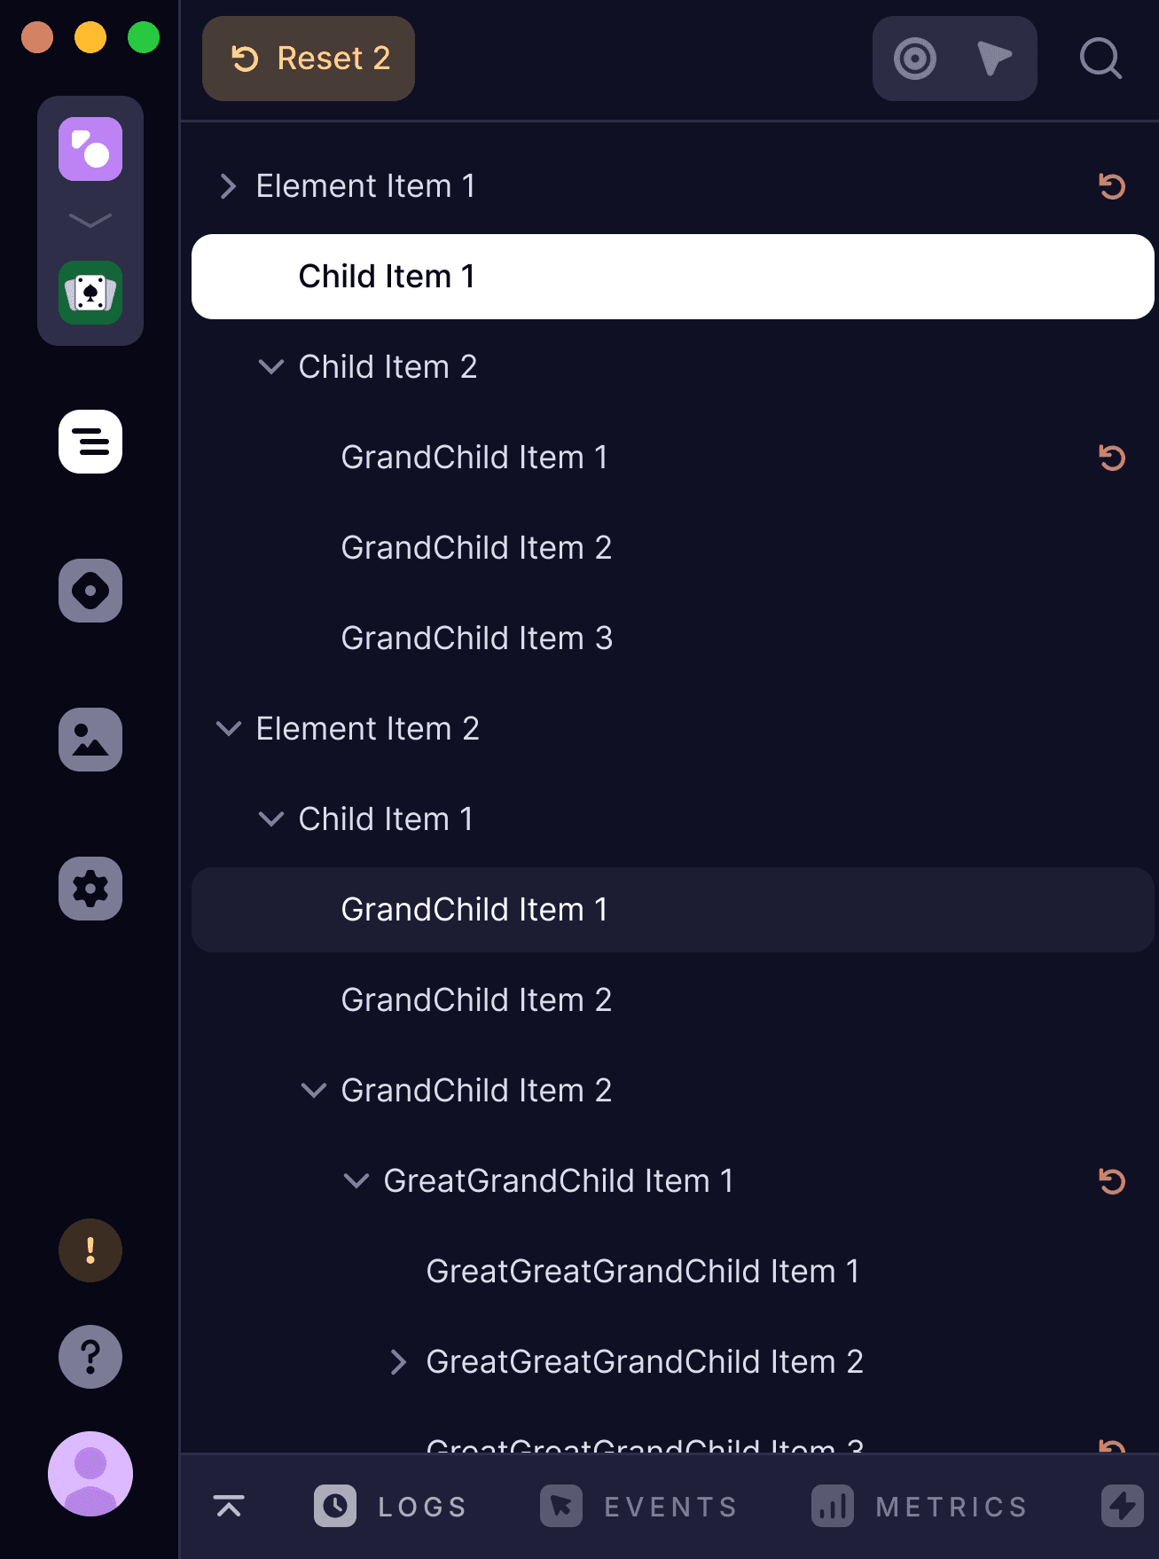Collapse Element Item 2 in the tree
This screenshot has width=1159, height=1559.
[x=228, y=729]
